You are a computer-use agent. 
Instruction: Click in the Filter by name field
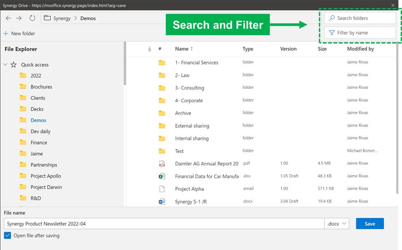(x=360, y=33)
